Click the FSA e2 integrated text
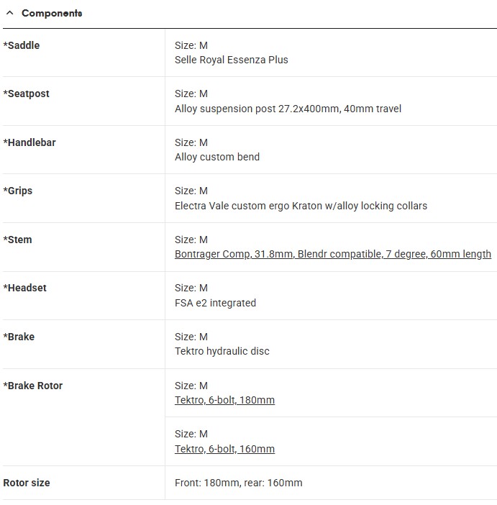This screenshot has width=497, height=505. (x=215, y=303)
